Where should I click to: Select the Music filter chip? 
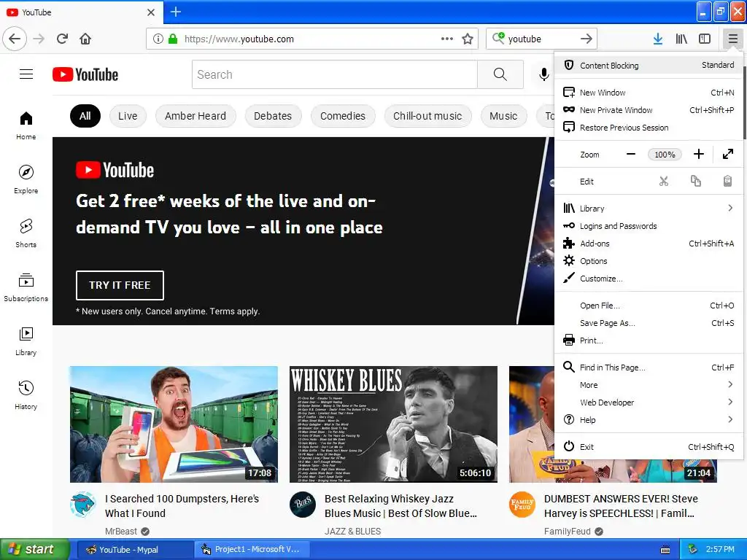tap(503, 116)
